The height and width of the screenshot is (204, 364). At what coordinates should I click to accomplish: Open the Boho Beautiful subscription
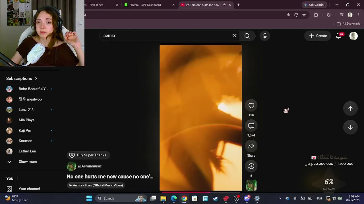(30, 89)
